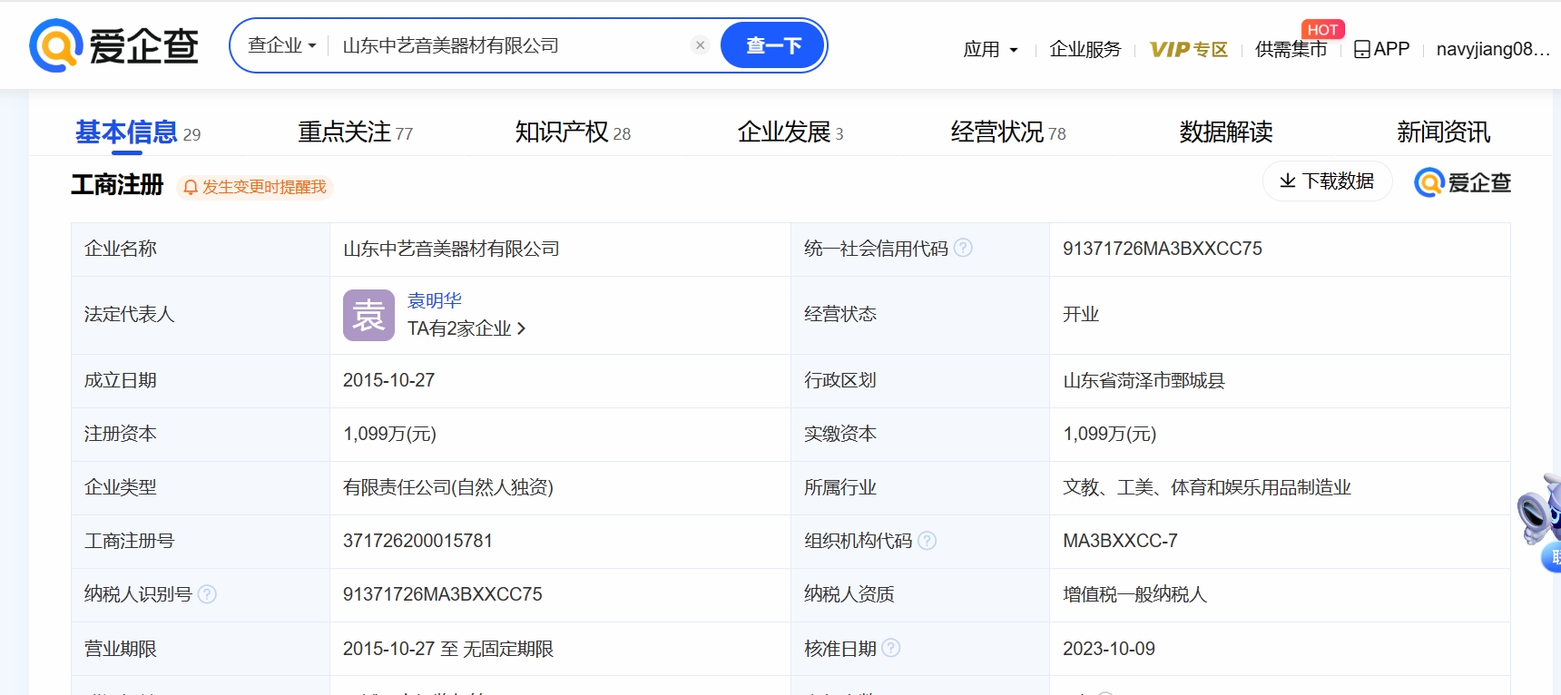Select the 有限责任公司(自然人独资) value
Image resolution: width=1561 pixels, height=695 pixels.
point(448,487)
